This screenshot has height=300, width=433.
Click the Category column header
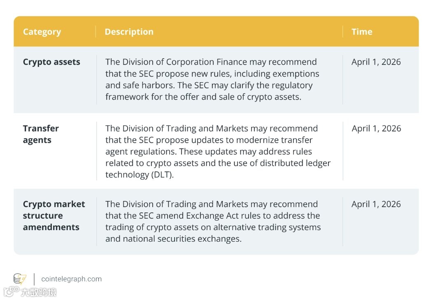click(x=42, y=32)
